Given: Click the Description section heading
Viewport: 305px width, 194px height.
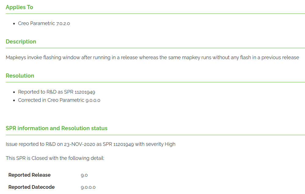Looking at the screenshot, I should (21, 42).
